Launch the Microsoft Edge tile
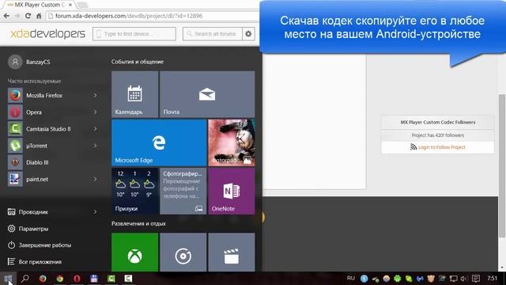 pyautogui.click(x=159, y=142)
